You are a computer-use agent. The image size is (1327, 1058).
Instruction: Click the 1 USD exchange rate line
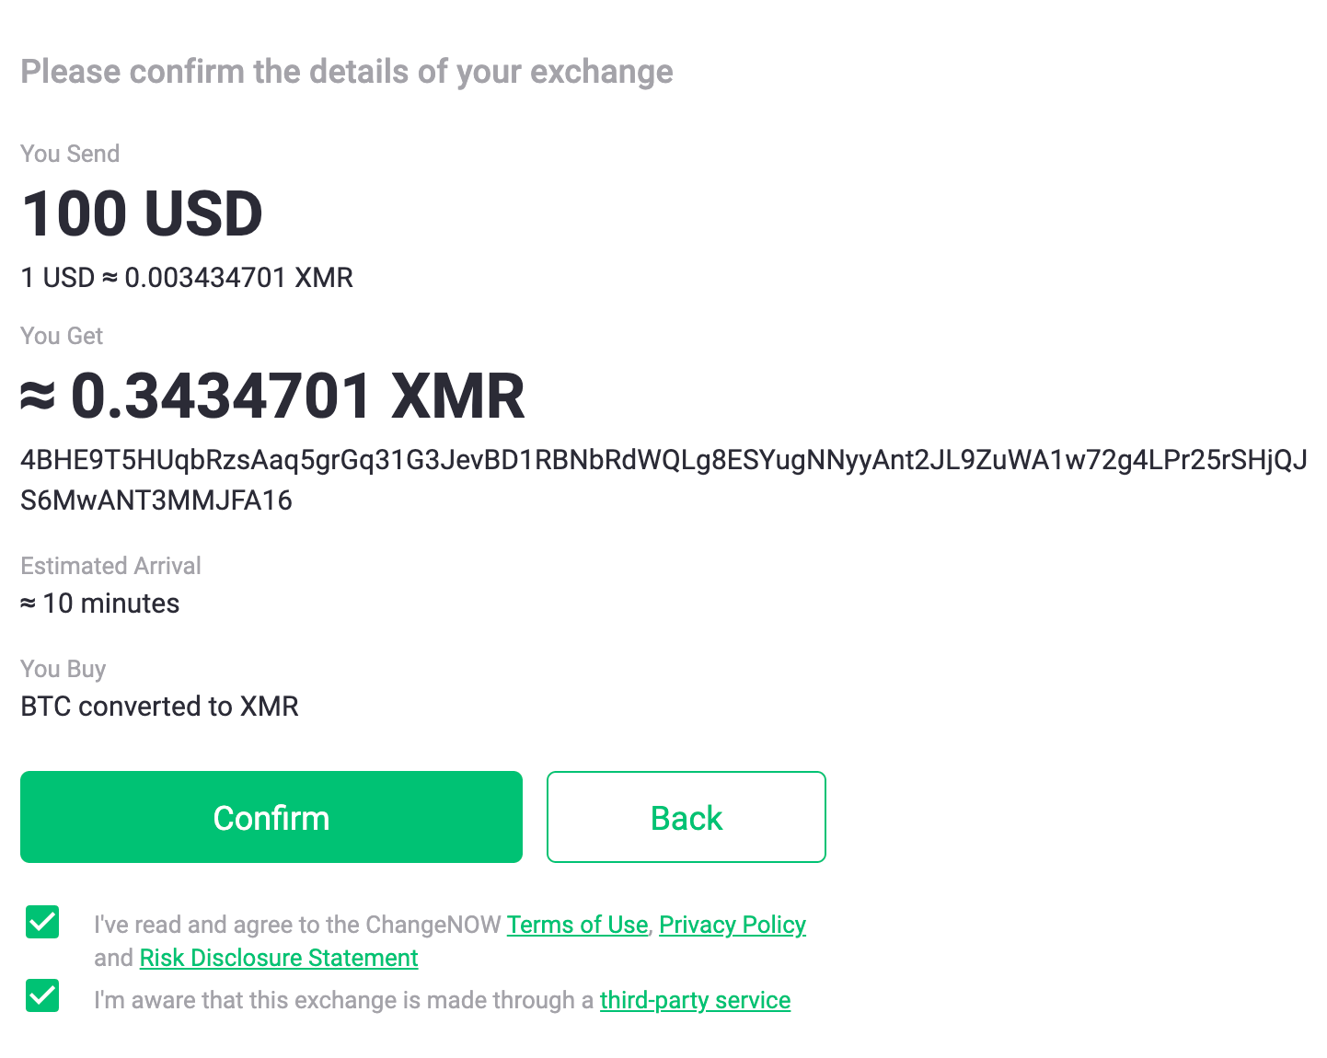point(187,278)
